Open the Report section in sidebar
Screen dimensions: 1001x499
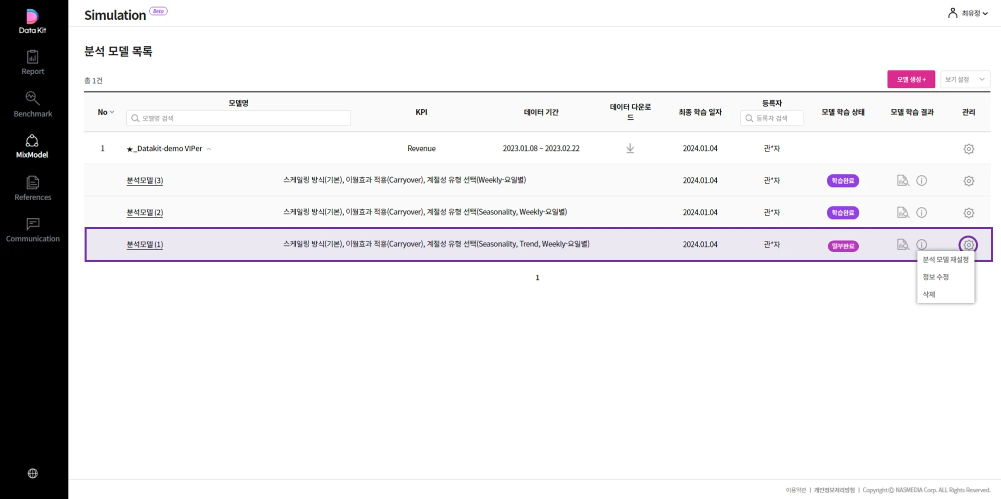point(33,62)
